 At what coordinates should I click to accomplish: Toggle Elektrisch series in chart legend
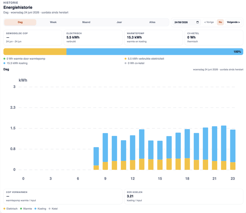point(10,209)
